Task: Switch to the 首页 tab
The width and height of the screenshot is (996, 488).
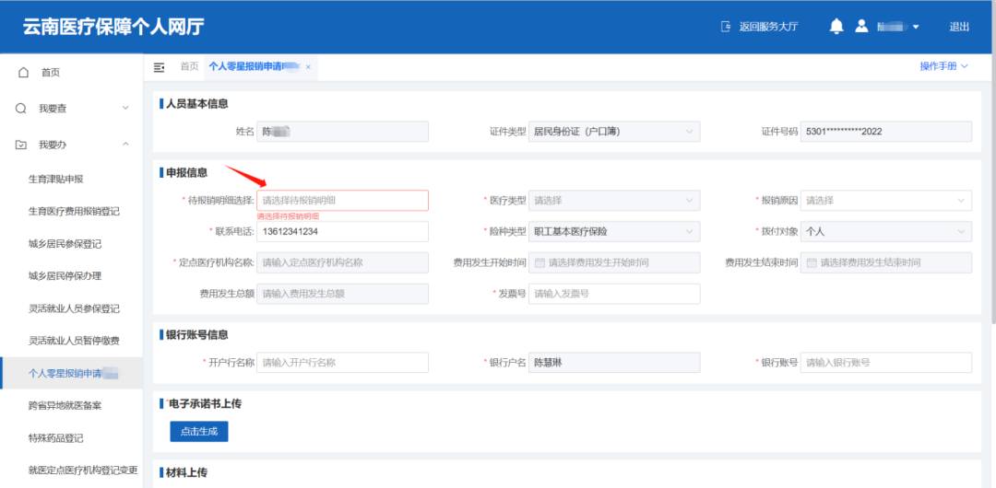Action: [189, 67]
